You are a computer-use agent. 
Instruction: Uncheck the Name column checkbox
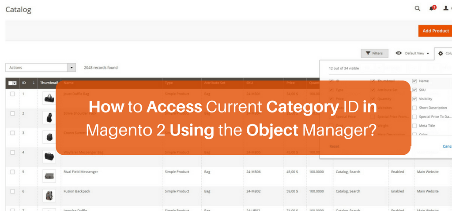pyautogui.click(x=414, y=81)
